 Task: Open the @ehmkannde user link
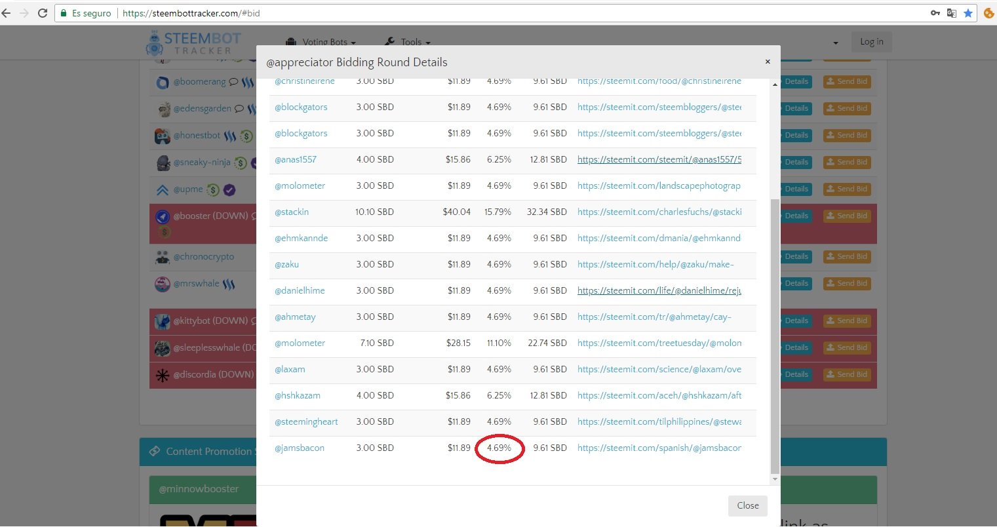click(x=302, y=238)
